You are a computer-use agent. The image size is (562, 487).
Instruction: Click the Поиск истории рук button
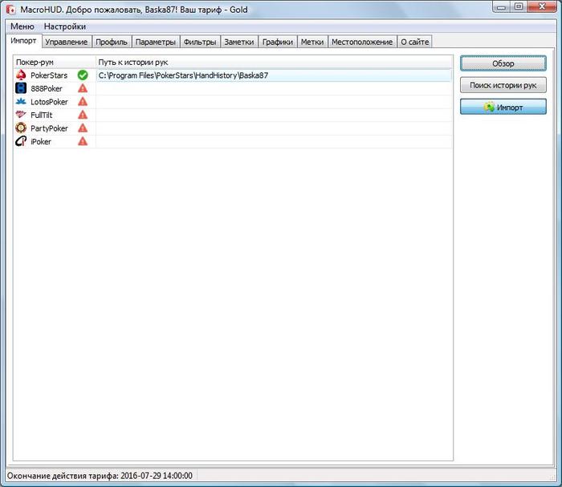(503, 85)
